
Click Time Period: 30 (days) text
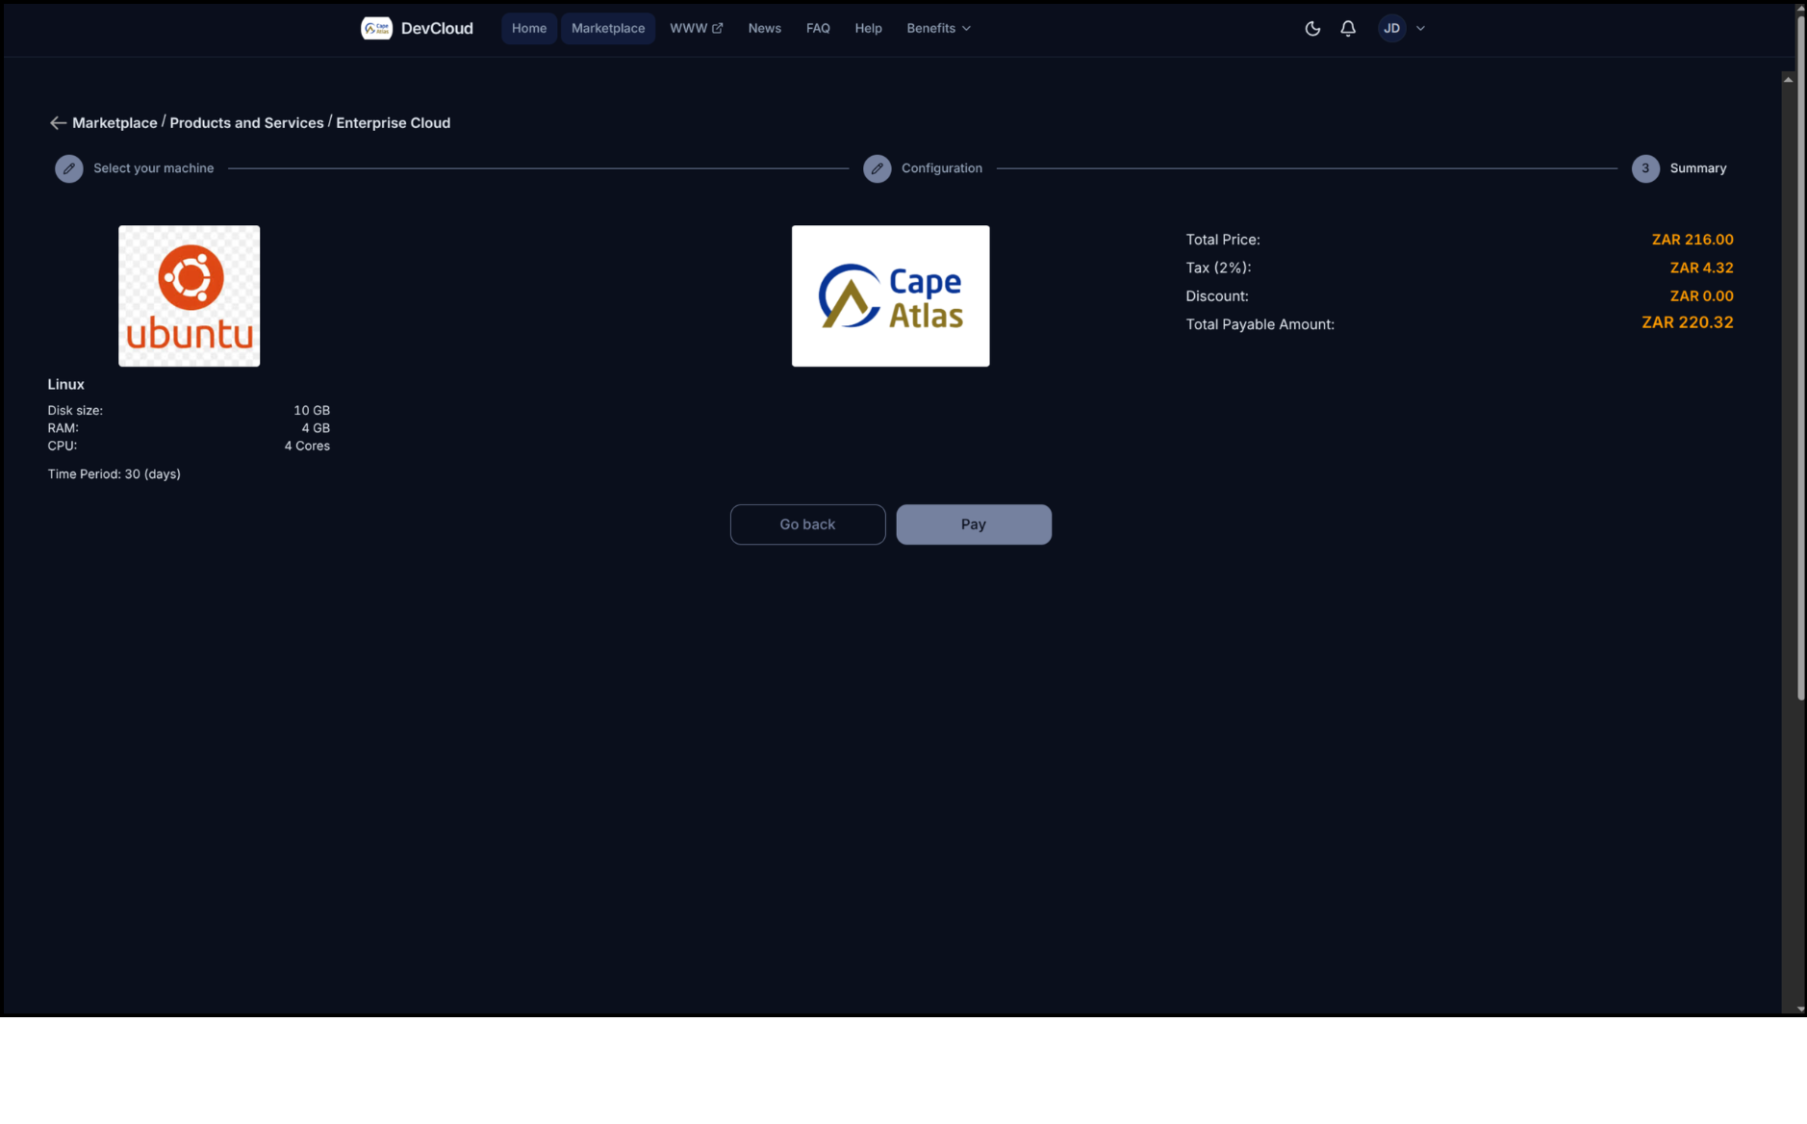click(115, 474)
